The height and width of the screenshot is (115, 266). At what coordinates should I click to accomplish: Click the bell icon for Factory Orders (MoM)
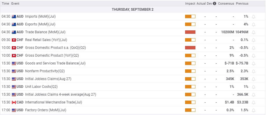pyautogui.click(x=254, y=110)
